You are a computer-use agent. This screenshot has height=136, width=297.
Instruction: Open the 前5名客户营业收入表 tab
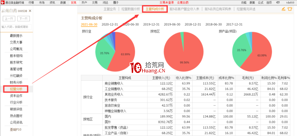pos(185,9)
